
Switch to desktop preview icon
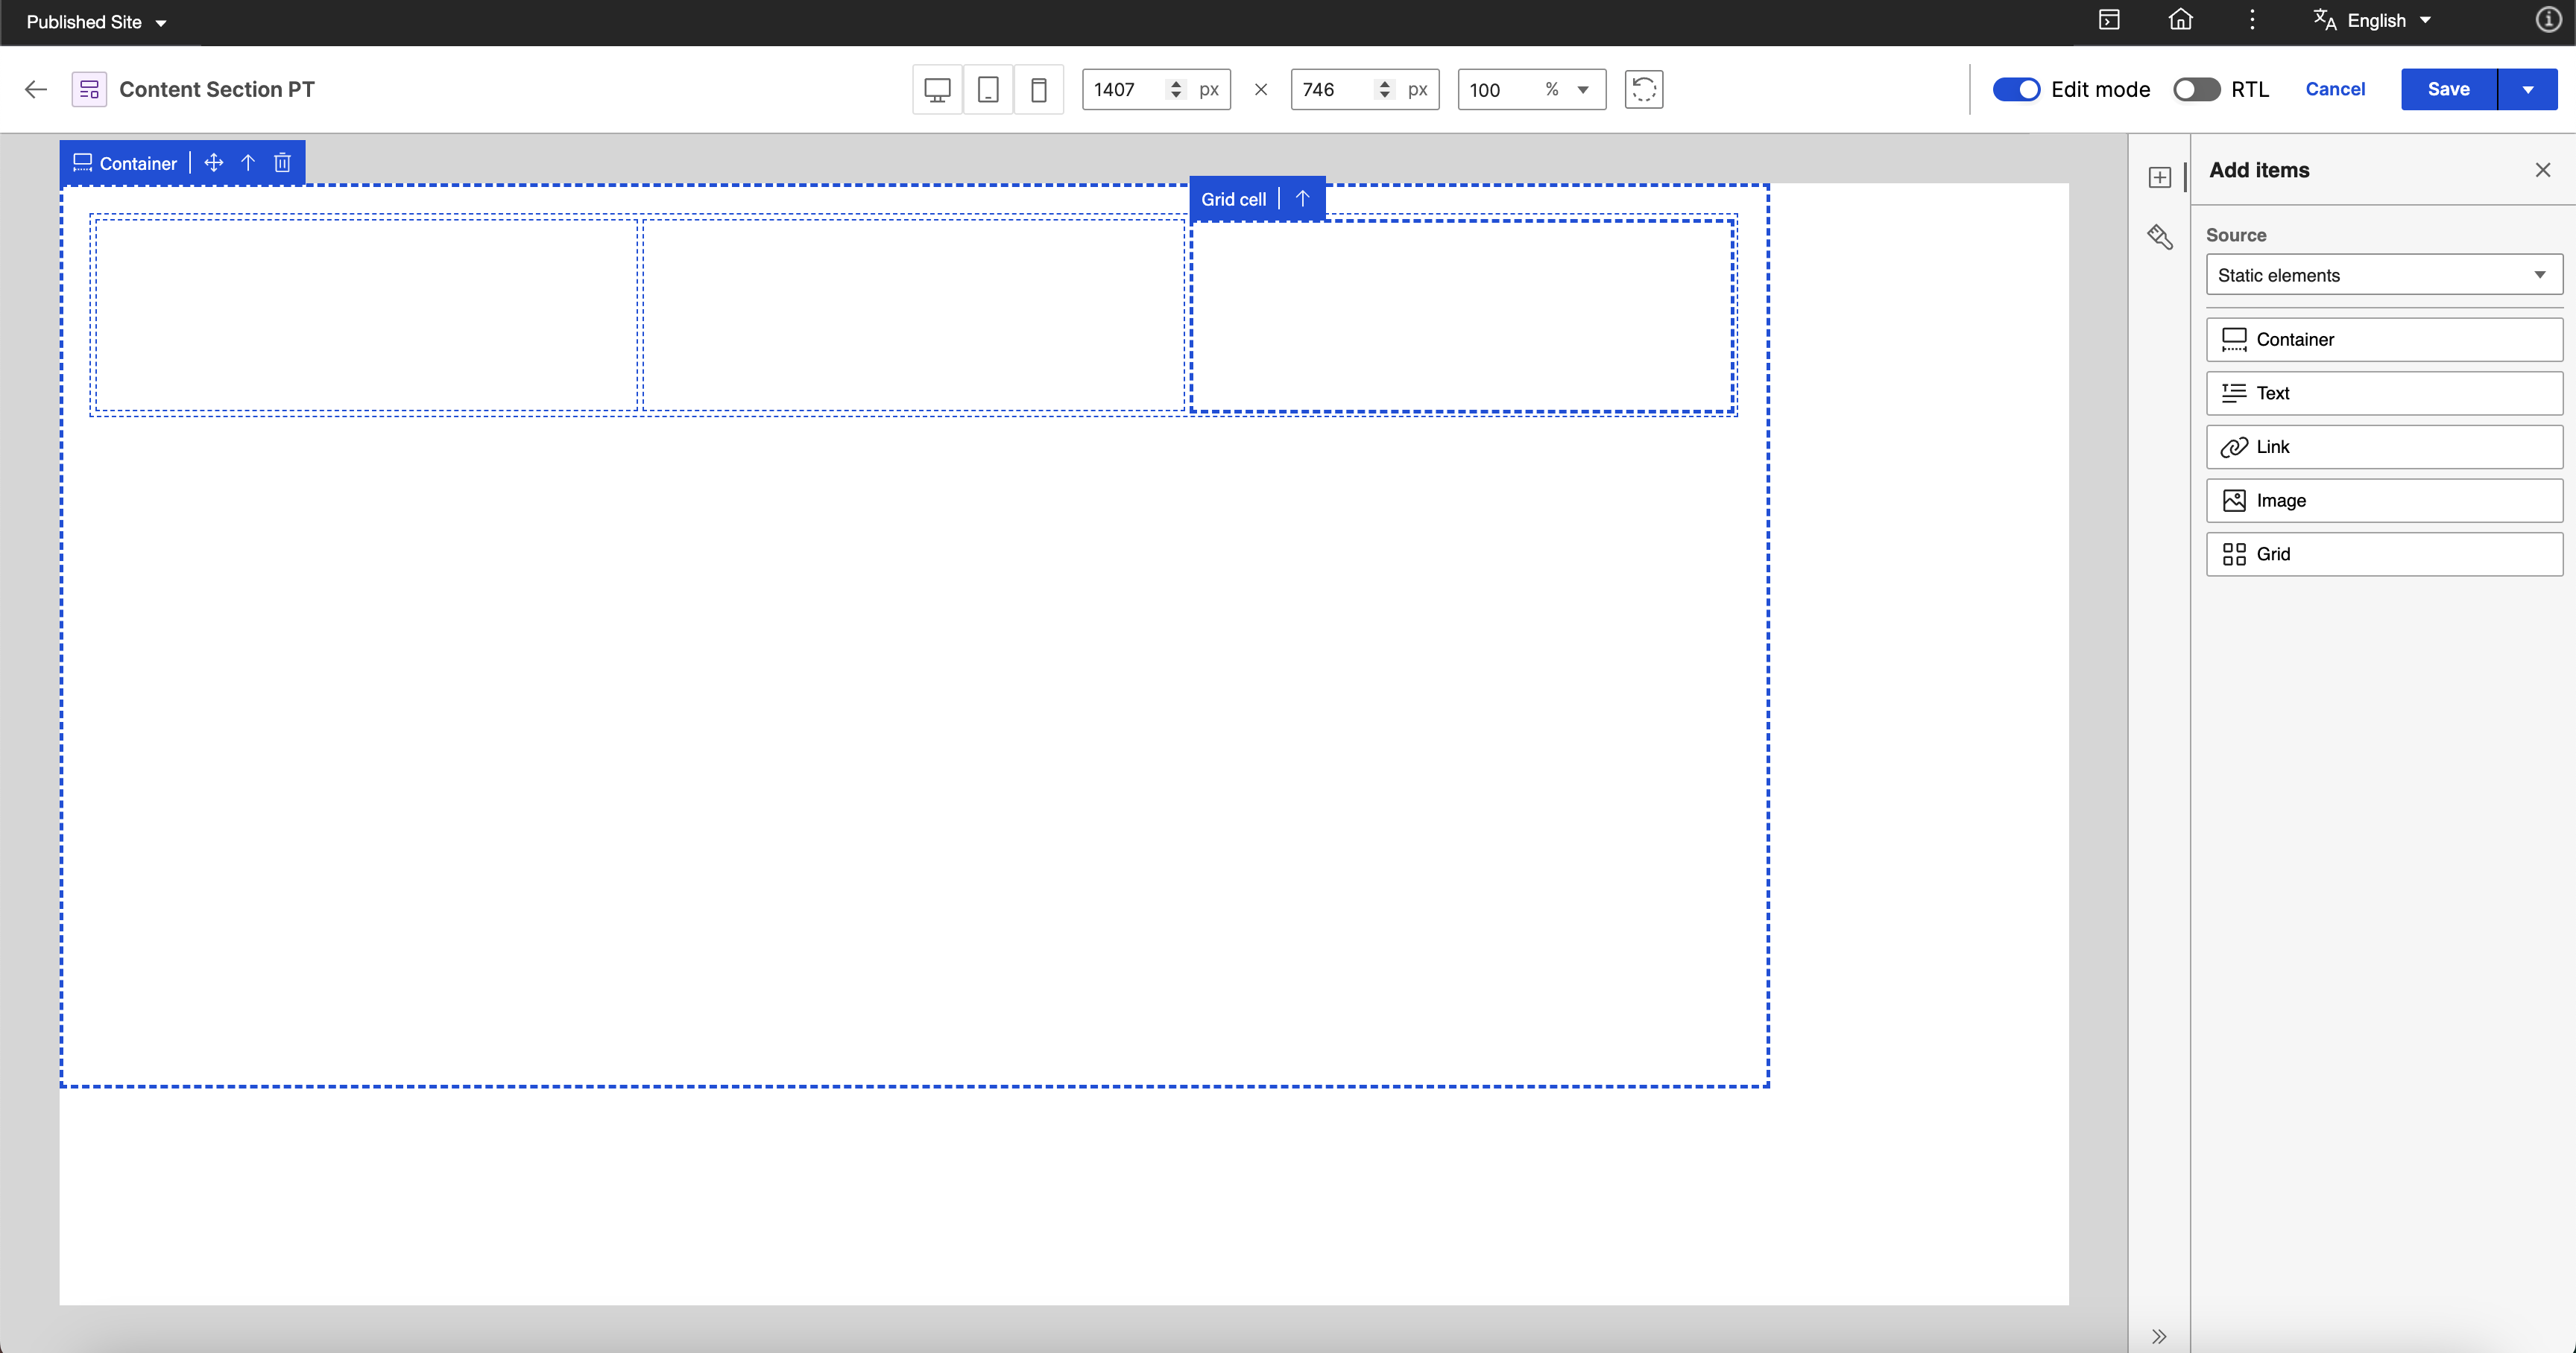click(937, 90)
